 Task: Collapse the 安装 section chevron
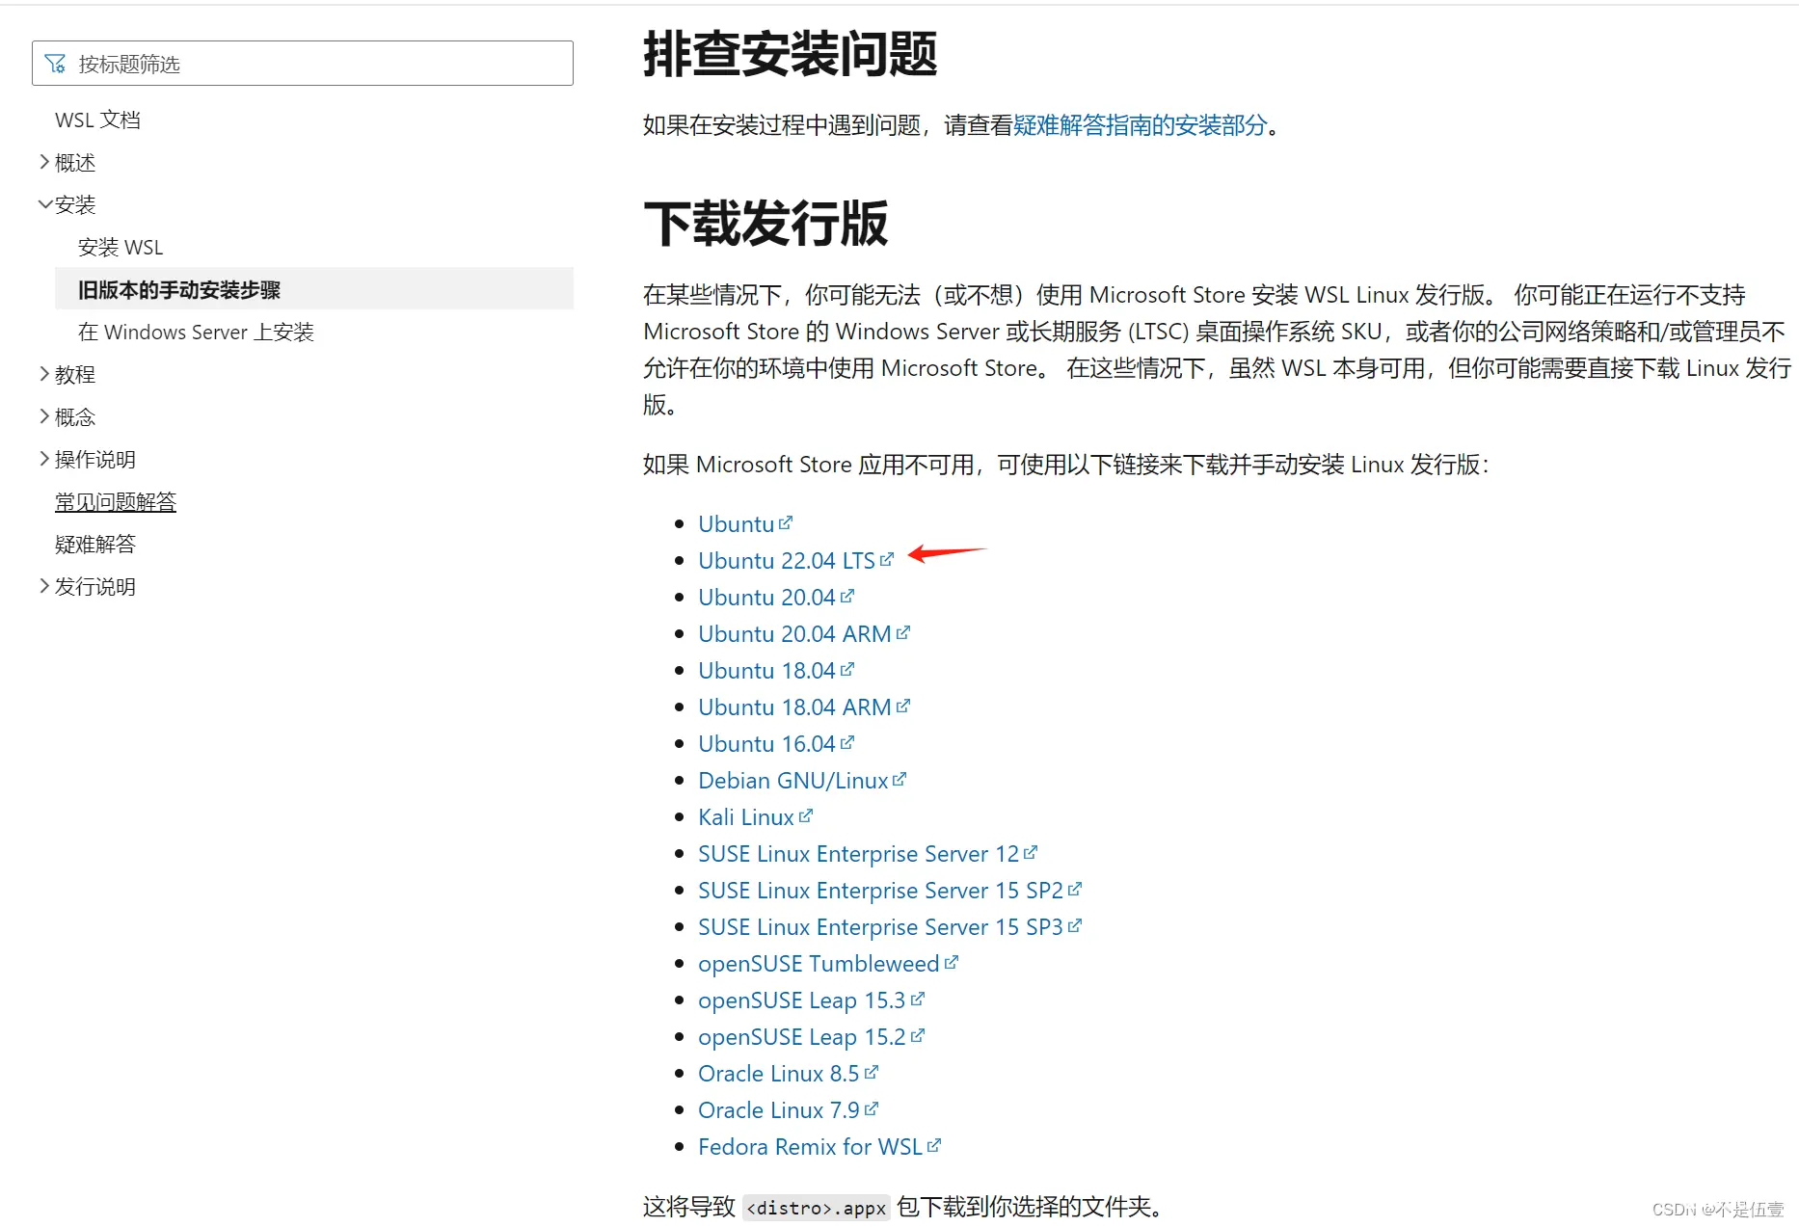click(x=44, y=204)
